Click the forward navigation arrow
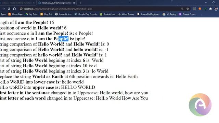Image resolution: width=219 pixels, height=123 pixels. pos(3,9)
